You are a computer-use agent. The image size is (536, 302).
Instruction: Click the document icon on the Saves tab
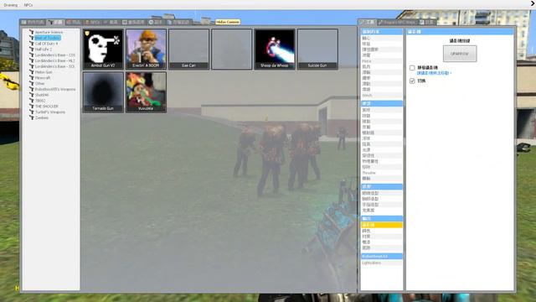(x=169, y=22)
